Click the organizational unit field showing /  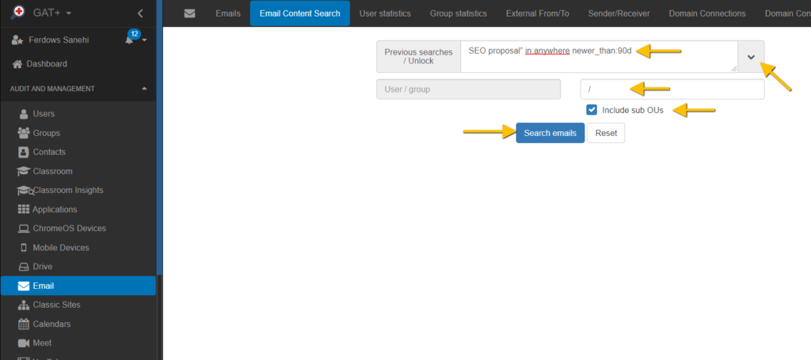pyautogui.click(x=672, y=89)
